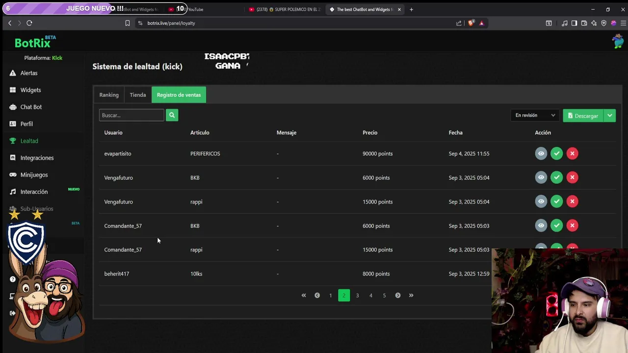Close the active BotRix browser tab
Screen dimensions: 628x353
coord(399,9)
